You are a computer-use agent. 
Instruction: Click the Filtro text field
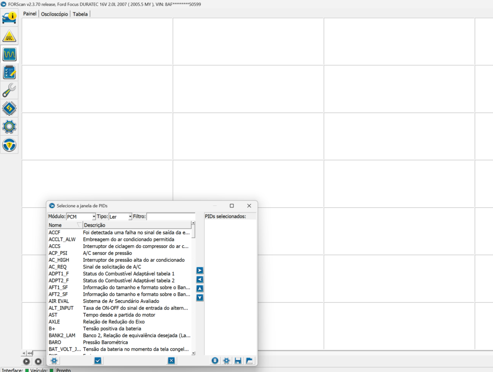coord(170,217)
